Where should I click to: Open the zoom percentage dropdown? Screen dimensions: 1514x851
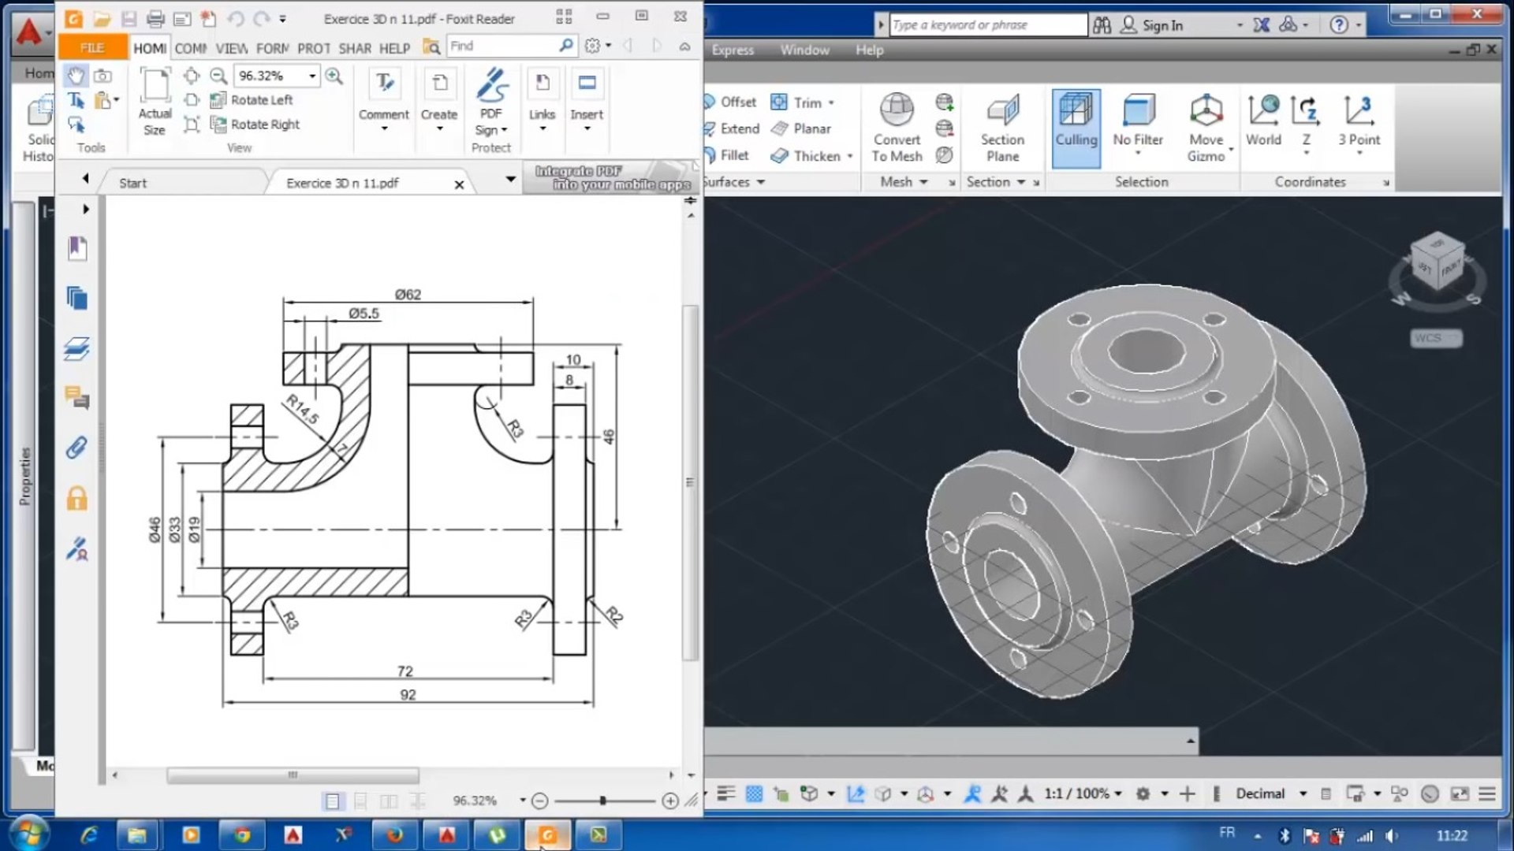click(312, 76)
